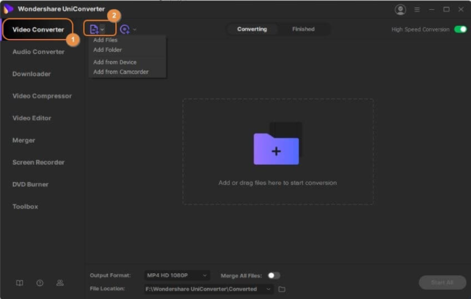Open Video Compressor in the sidebar
Viewport: 471px width, 299px height.
coord(42,96)
